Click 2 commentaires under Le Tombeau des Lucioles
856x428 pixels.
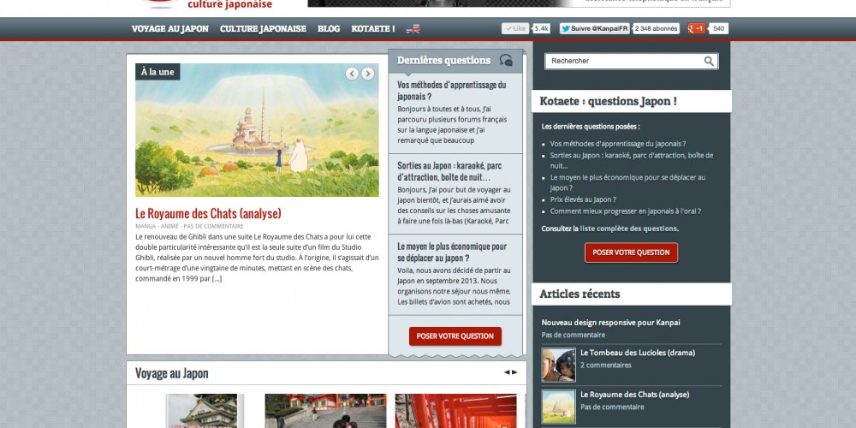(x=606, y=366)
